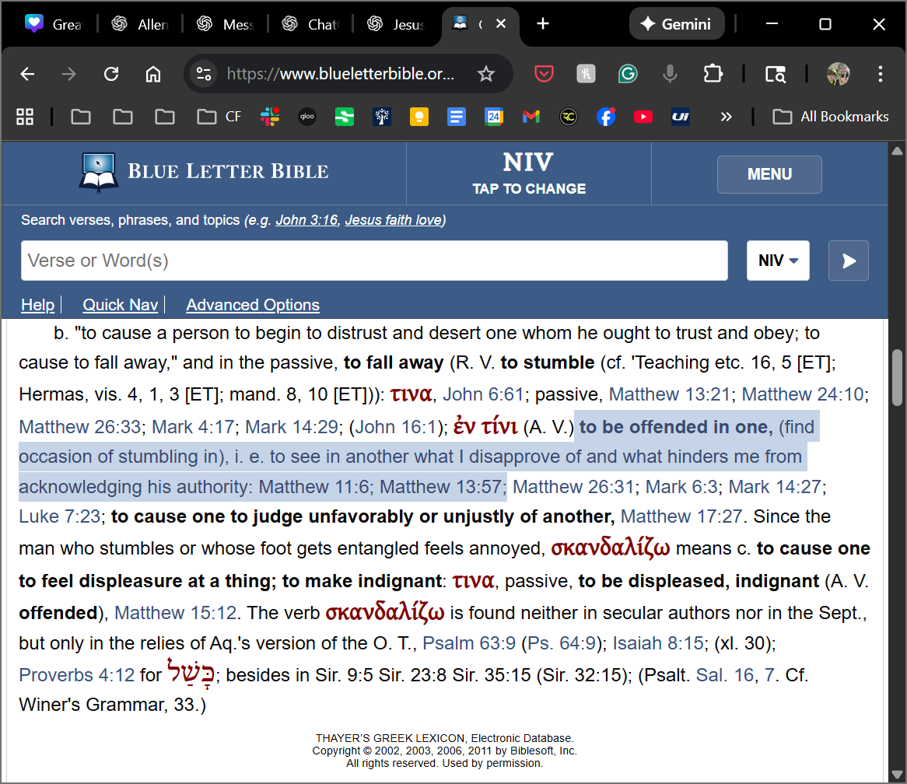
Task: Click the Blue Letter Bible logo
Action: coord(204,172)
